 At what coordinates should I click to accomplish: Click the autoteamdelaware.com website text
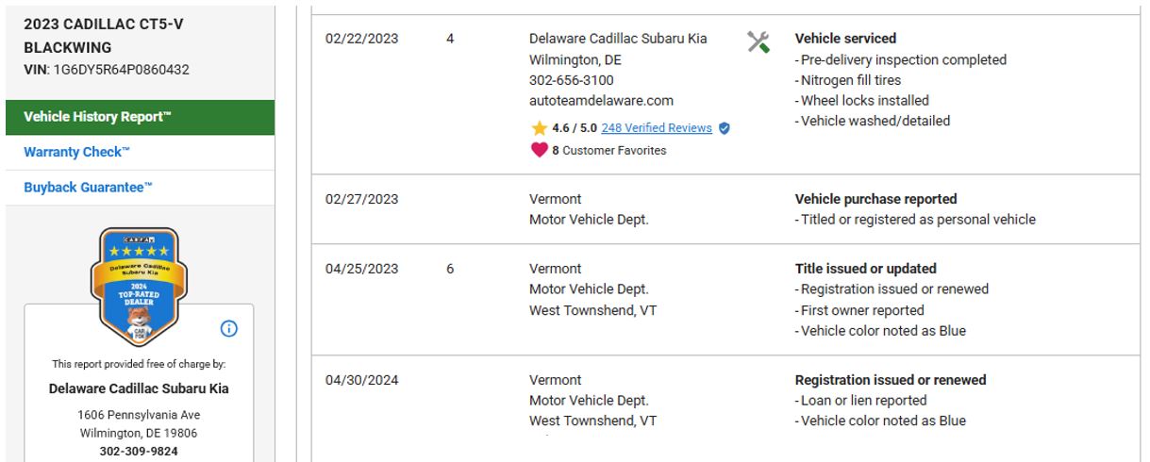[601, 101]
